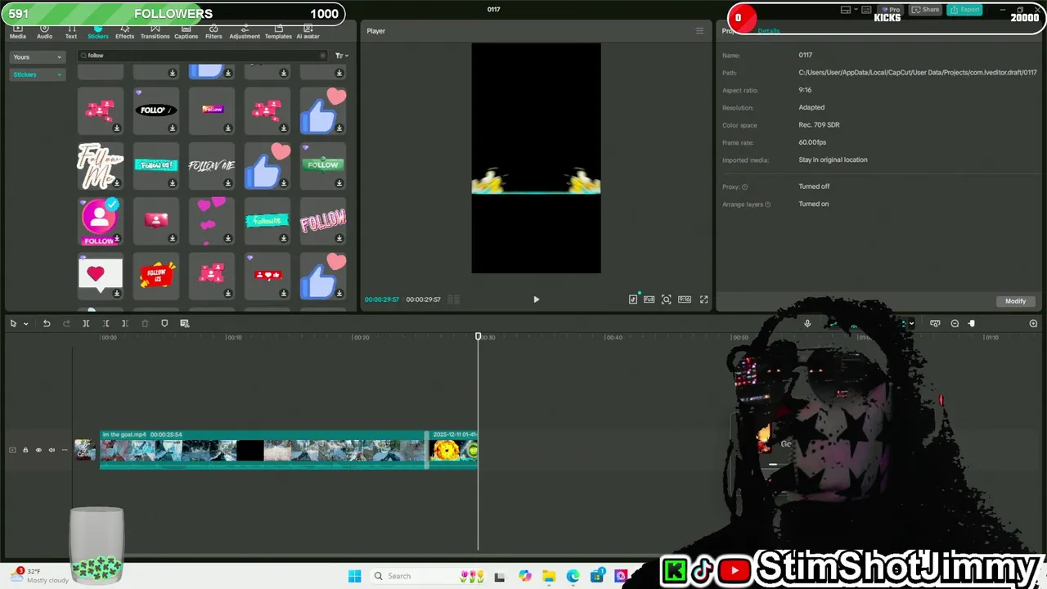The height and width of the screenshot is (589, 1047).
Task: Open the Templates tab
Action: [x=278, y=32]
